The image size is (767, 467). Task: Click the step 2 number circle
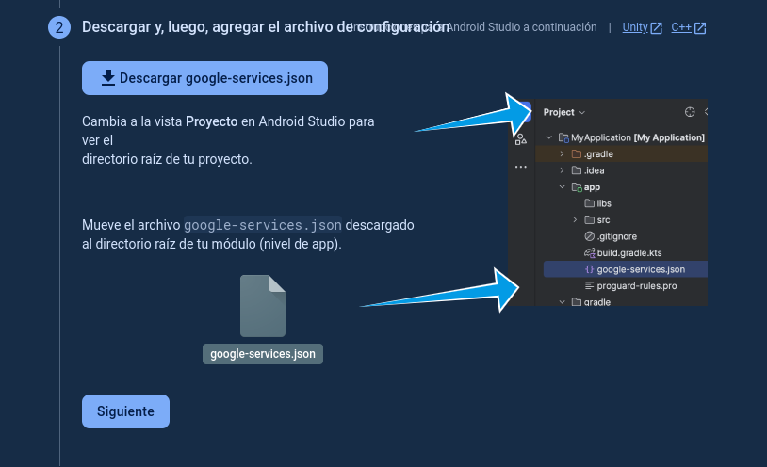point(59,27)
